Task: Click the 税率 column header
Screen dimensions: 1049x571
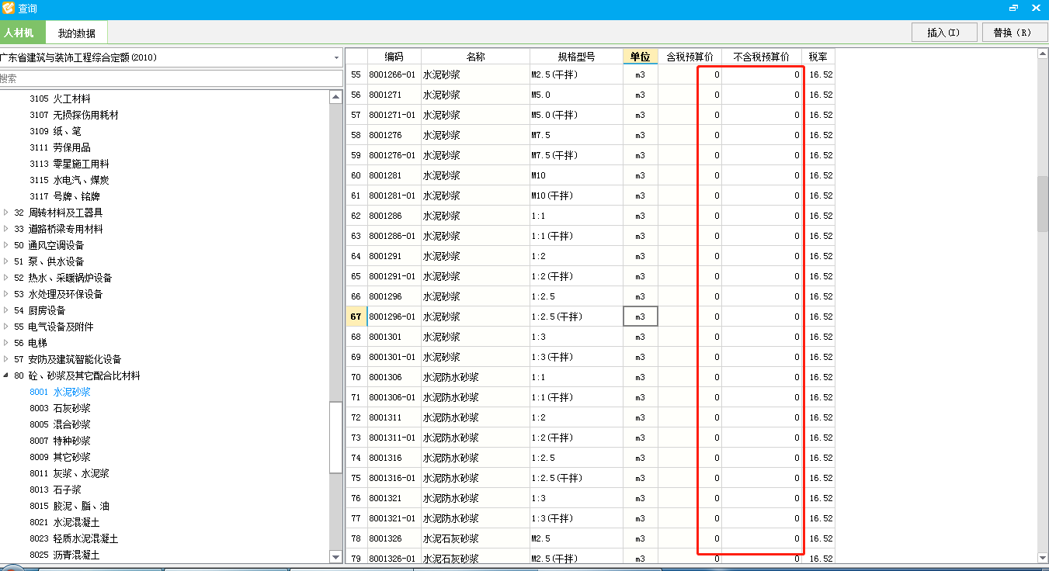Action: pyautogui.click(x=818, y=57)
